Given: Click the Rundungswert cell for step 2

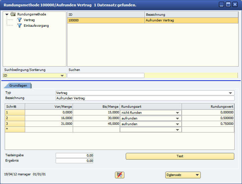Looking at the screenshot, I should tap(208, 118).
